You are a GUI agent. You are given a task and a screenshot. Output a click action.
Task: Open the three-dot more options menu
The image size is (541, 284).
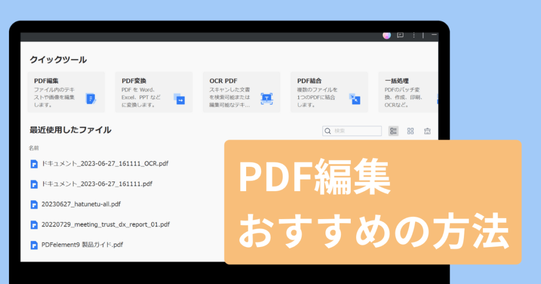click(x=414, y=35)
